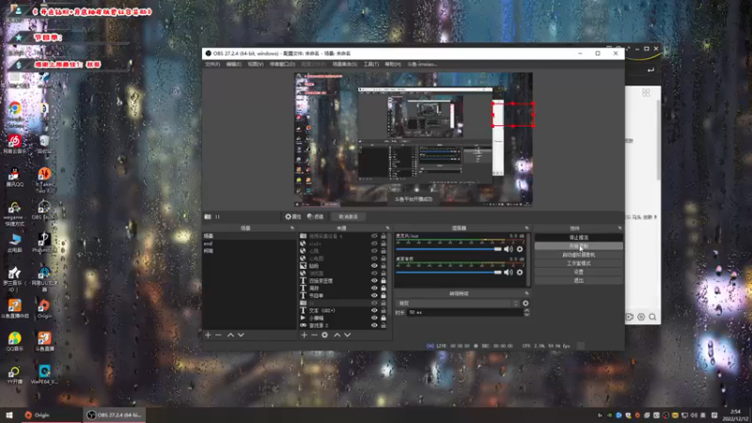Open the 停靠窗口(D) menu
The height and width of the screenshot is (423, 752).
tap(282, 64)
